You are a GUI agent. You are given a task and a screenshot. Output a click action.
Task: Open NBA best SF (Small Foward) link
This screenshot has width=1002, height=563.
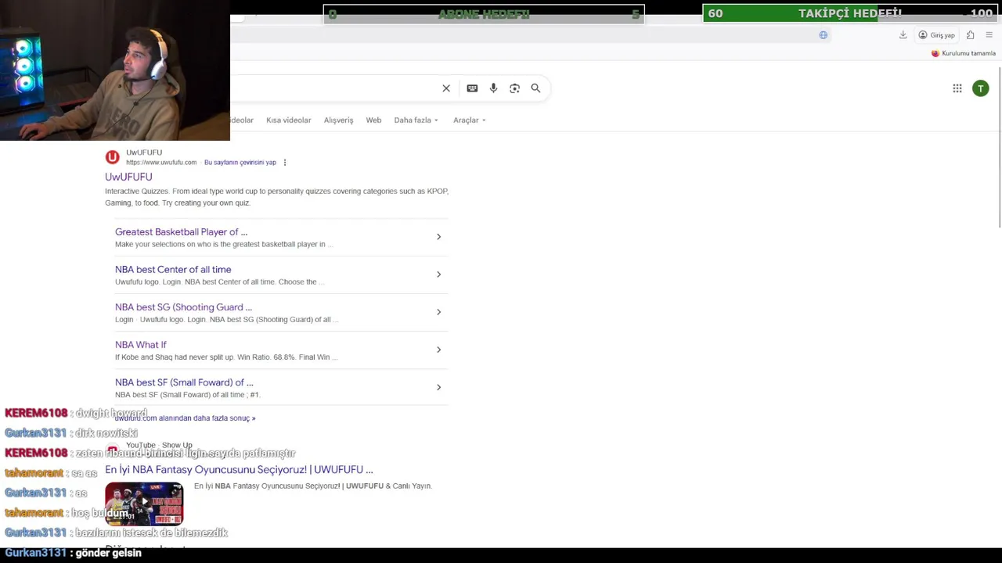click(x=184, y=382)
